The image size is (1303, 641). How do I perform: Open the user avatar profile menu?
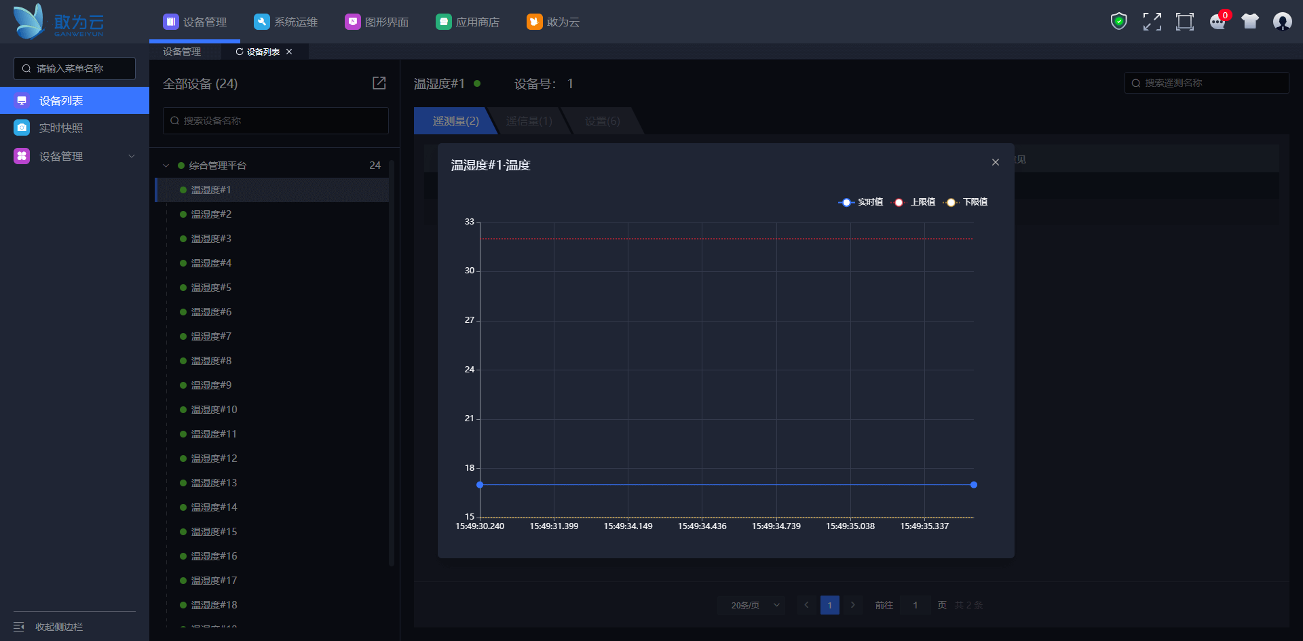[1282, 22]
